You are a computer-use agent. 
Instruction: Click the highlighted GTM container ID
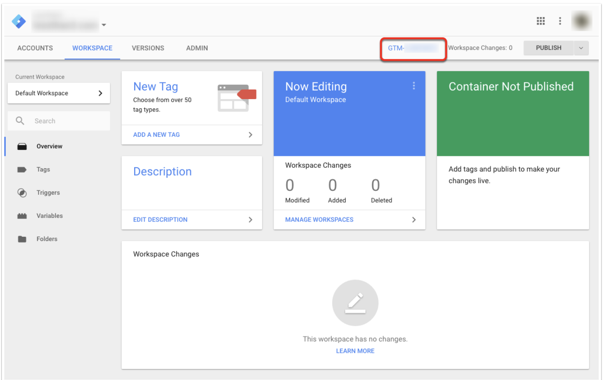point(412,48)
